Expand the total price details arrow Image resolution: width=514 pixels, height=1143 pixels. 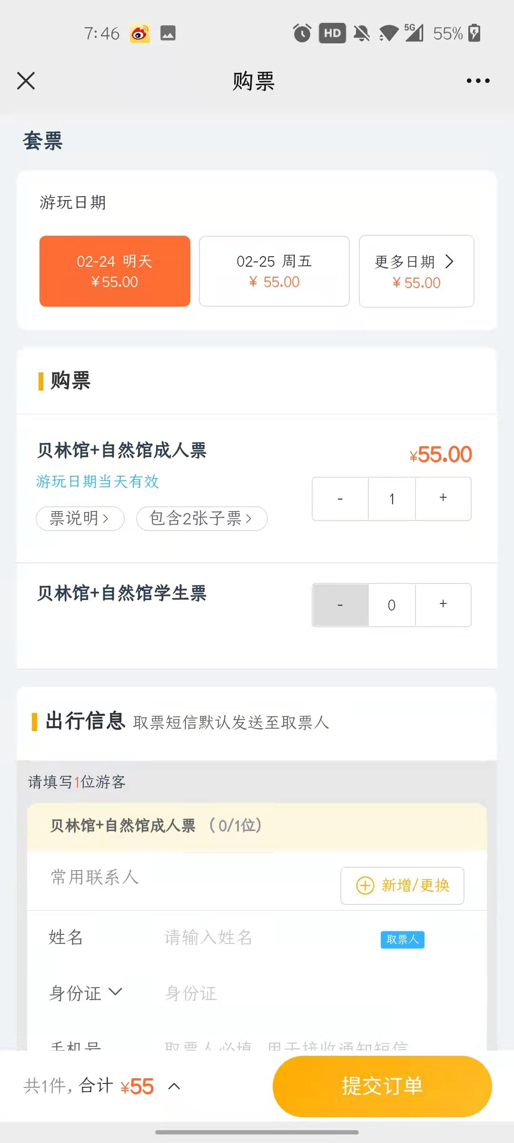175,1086
